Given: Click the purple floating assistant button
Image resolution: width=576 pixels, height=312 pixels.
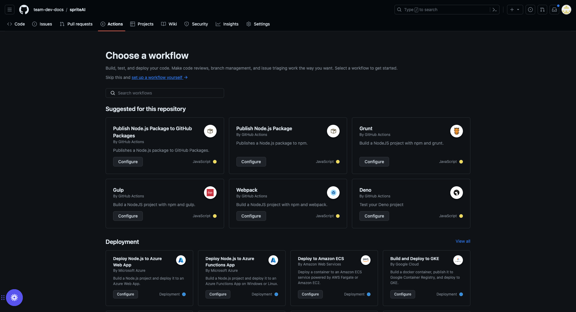Looking at the screenshot, I should [x=14, y=298].
